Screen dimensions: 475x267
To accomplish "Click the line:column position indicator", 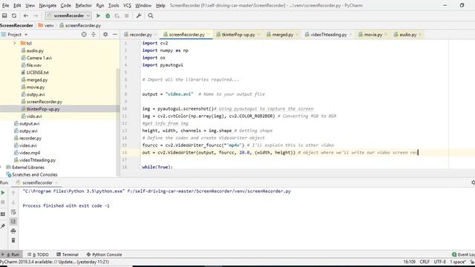I will 409,262.
